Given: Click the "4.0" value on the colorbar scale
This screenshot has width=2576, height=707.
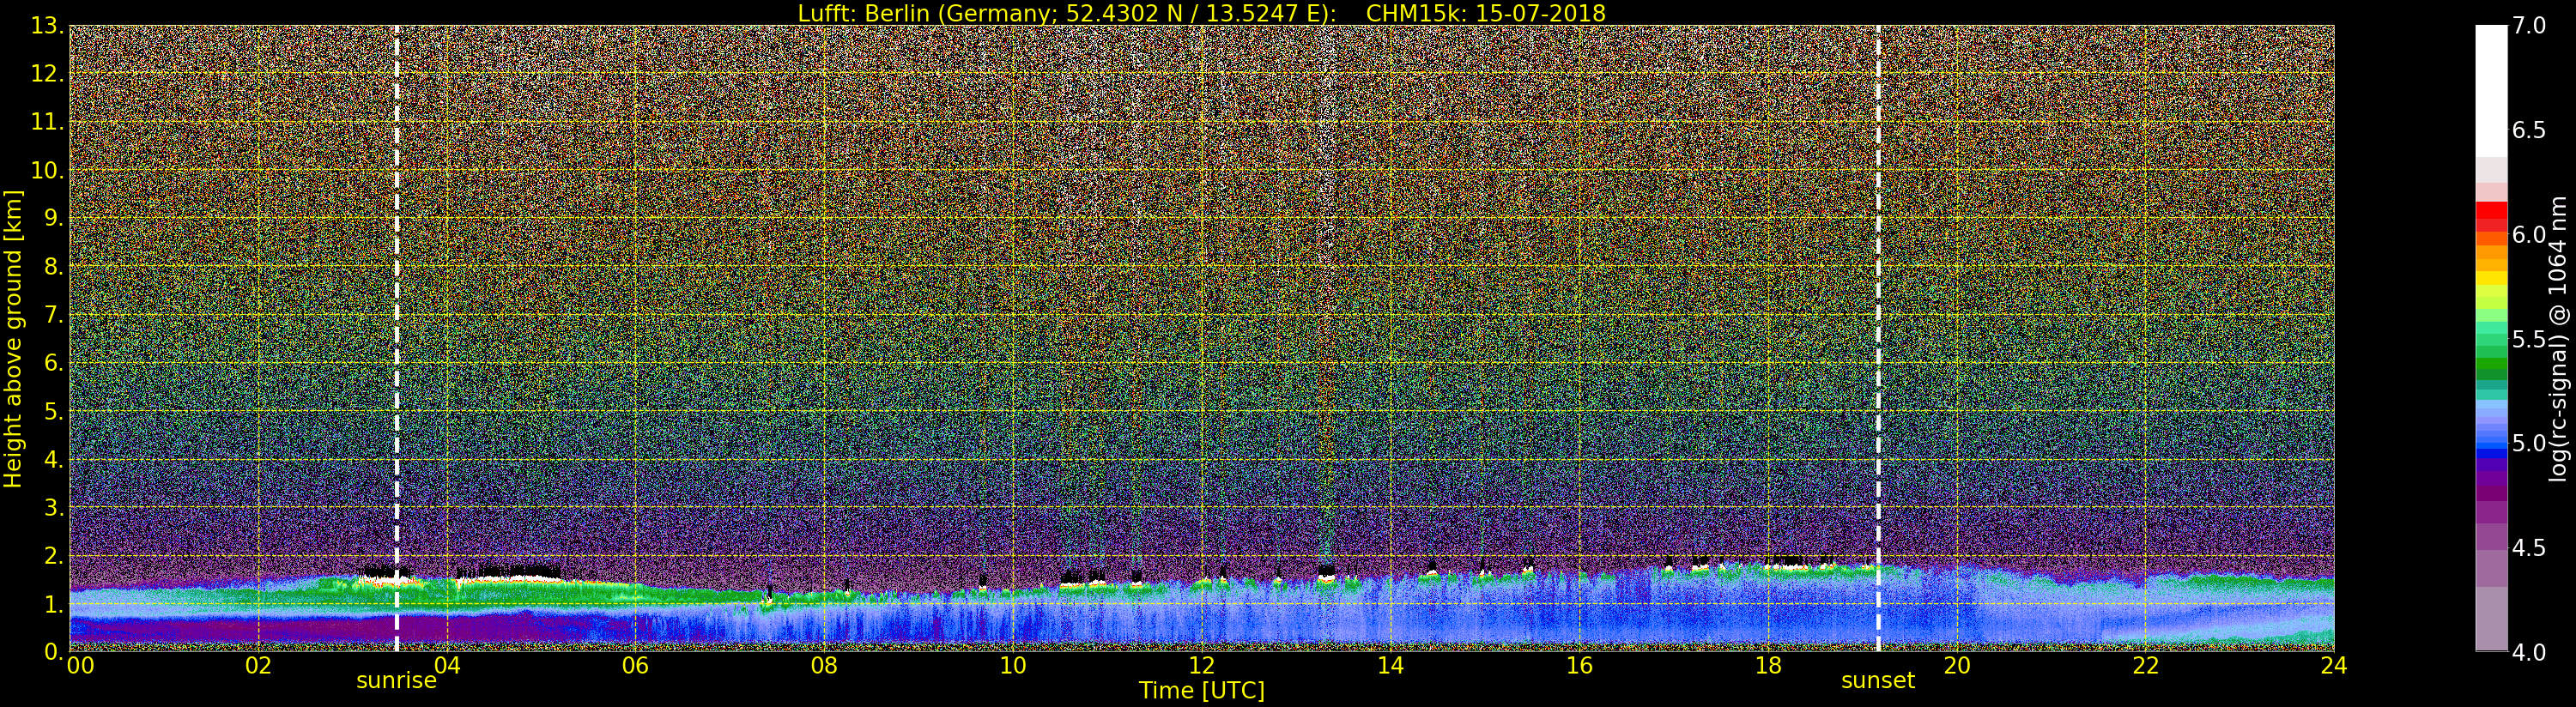Looking at the screenshot, I should 2529,652.
